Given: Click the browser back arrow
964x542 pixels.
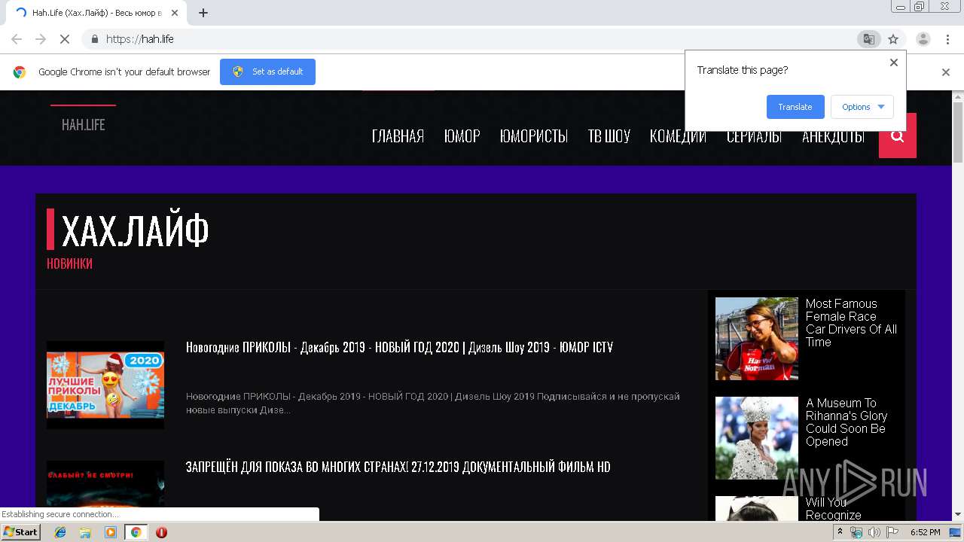Looking at the screenshot, I should pos(17,39).
